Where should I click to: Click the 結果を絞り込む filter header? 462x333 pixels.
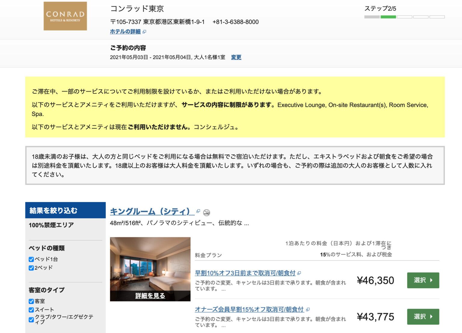[66, 210]
